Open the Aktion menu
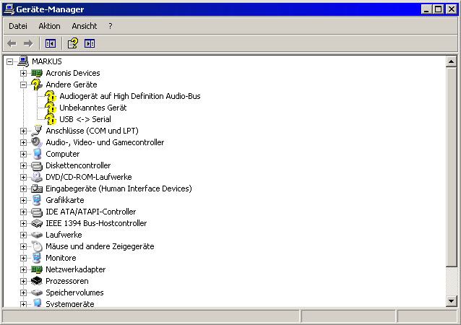Viewport: 461px width, 325px height. pyautogui.click(x=49, y=26)
